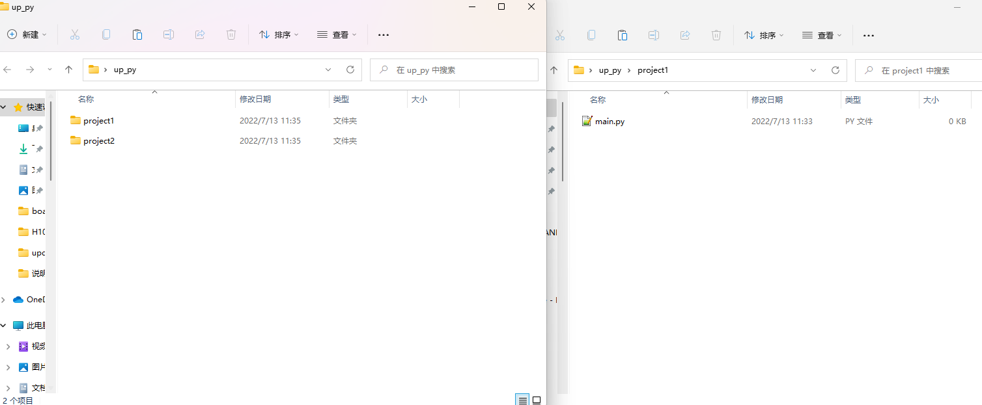Image resolution: width=982 pixels, height=405 pixels.
Task: Refresh the project1 folder view
Action: pyautogui.click(x=835, y=70)
